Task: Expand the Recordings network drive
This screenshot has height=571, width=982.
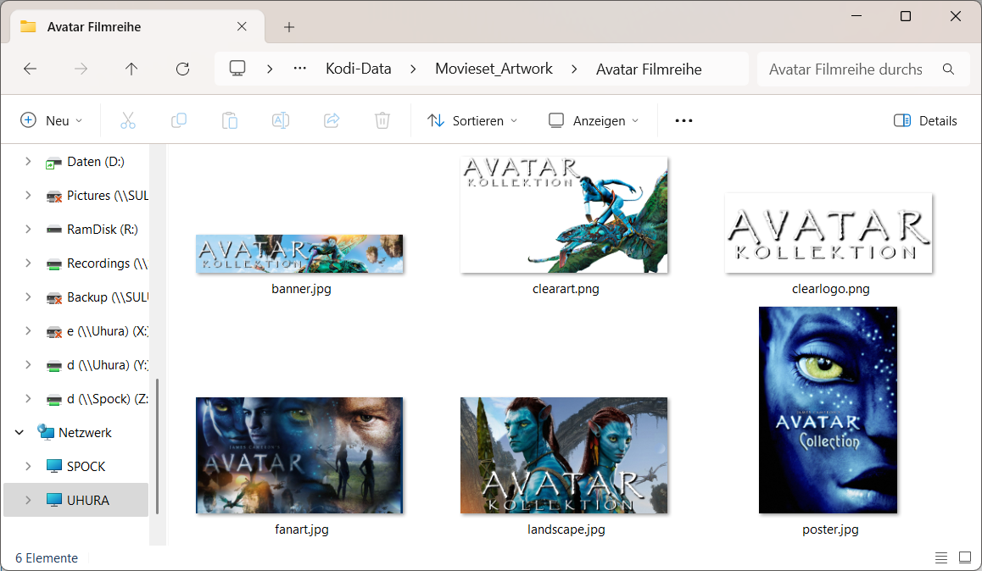Action: (28, 263)
